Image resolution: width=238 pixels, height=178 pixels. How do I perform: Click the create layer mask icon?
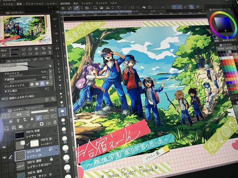pos(41,124)
